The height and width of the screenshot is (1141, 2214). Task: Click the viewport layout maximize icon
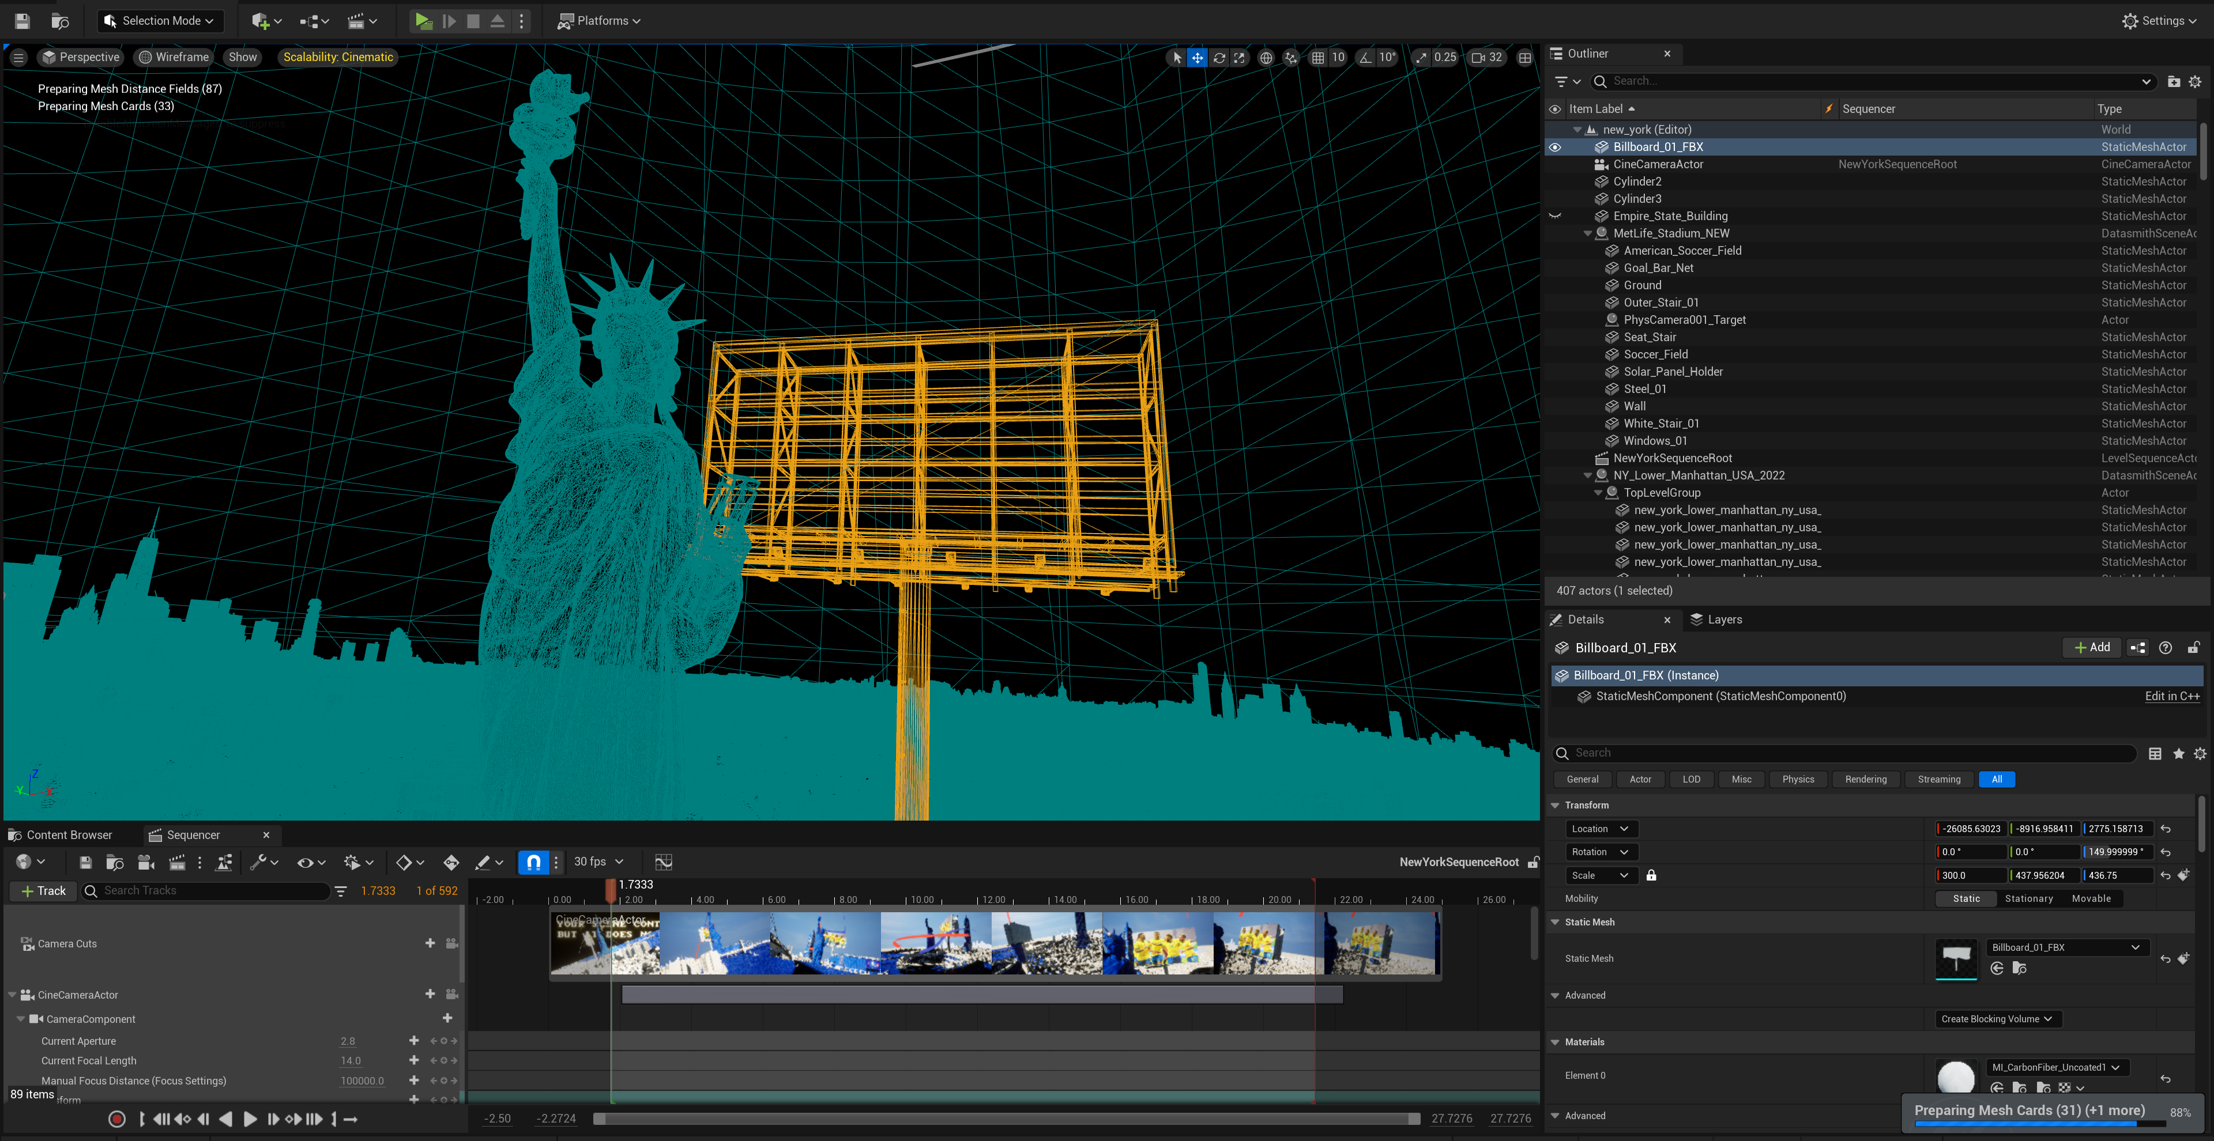point(1524,58)
